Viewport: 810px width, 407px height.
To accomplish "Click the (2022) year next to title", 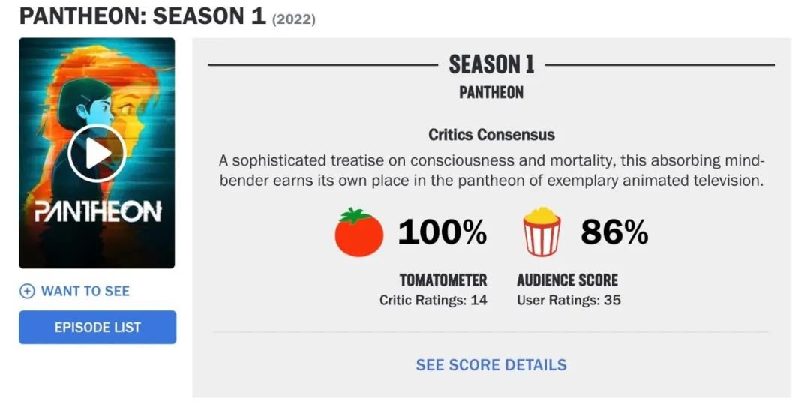I will 293,19.
